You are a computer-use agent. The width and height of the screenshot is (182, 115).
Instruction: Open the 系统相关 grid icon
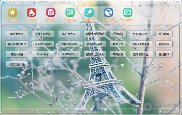coord(70,12)
